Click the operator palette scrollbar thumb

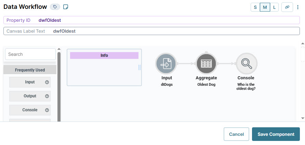pos(59,87)
